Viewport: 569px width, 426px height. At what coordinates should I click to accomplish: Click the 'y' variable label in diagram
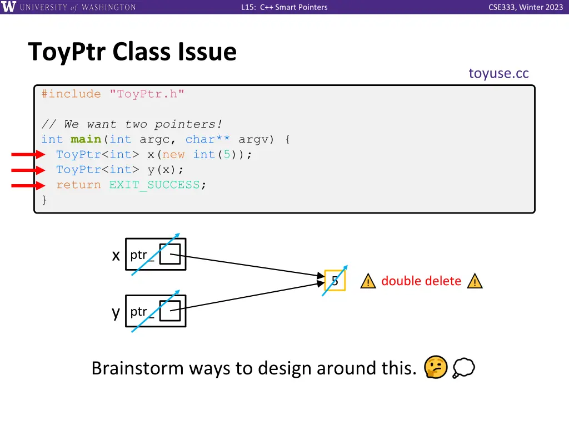[x=116, y=313]
